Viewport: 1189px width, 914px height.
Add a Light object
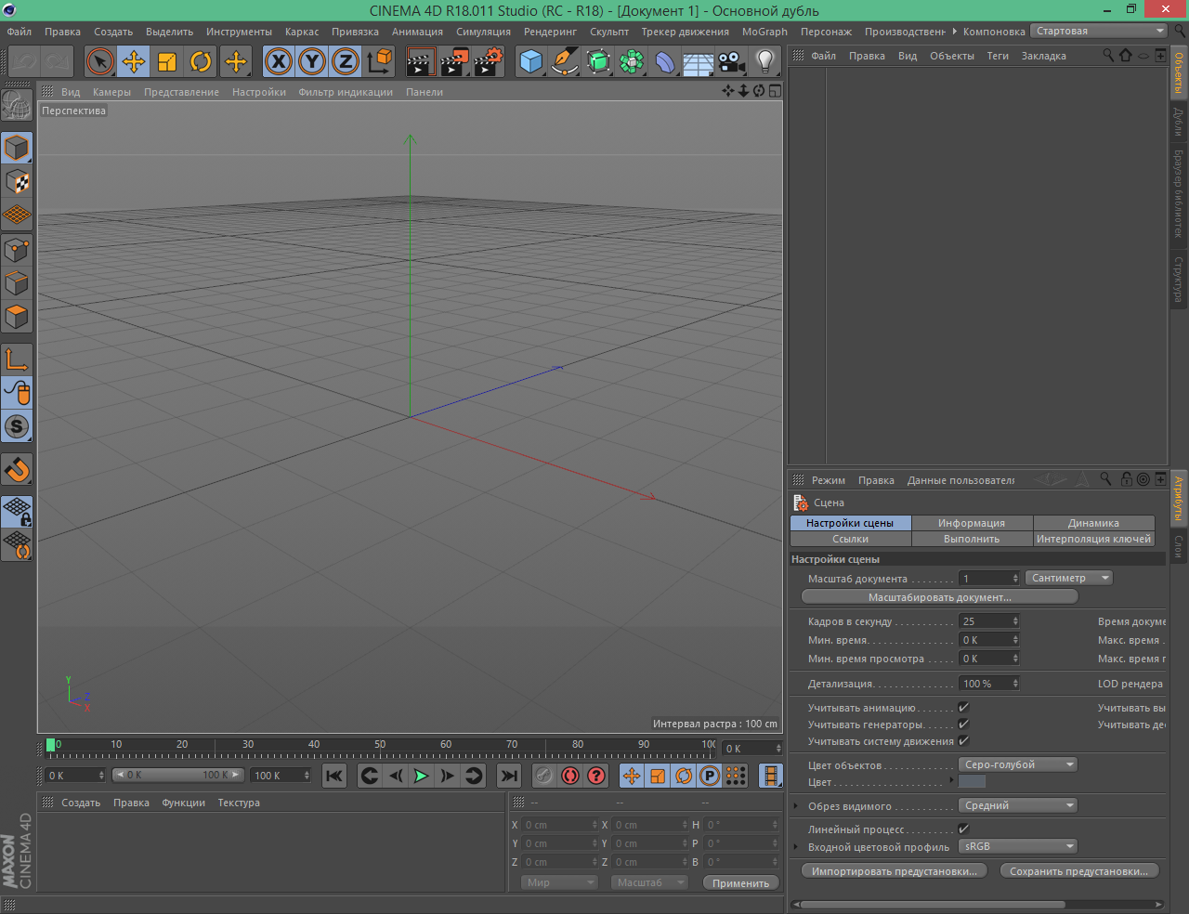click(764, 62)
